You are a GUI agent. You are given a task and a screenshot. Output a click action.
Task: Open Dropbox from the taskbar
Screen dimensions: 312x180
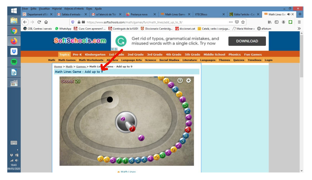pyautogui.click(x=14, y=52)
